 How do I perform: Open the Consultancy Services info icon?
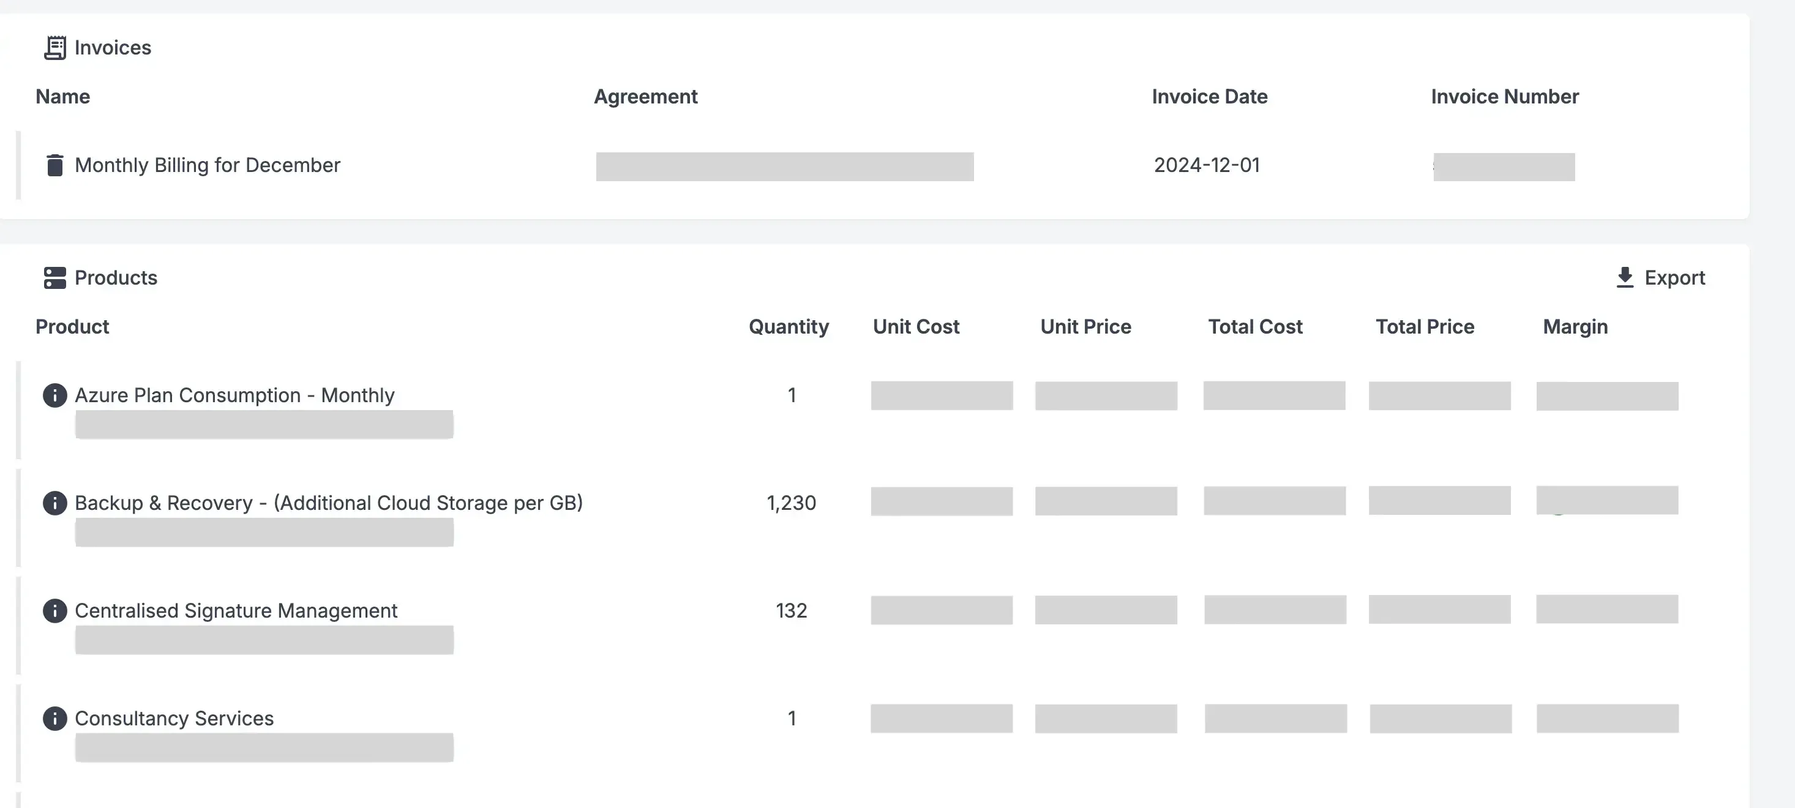(54, 718)
